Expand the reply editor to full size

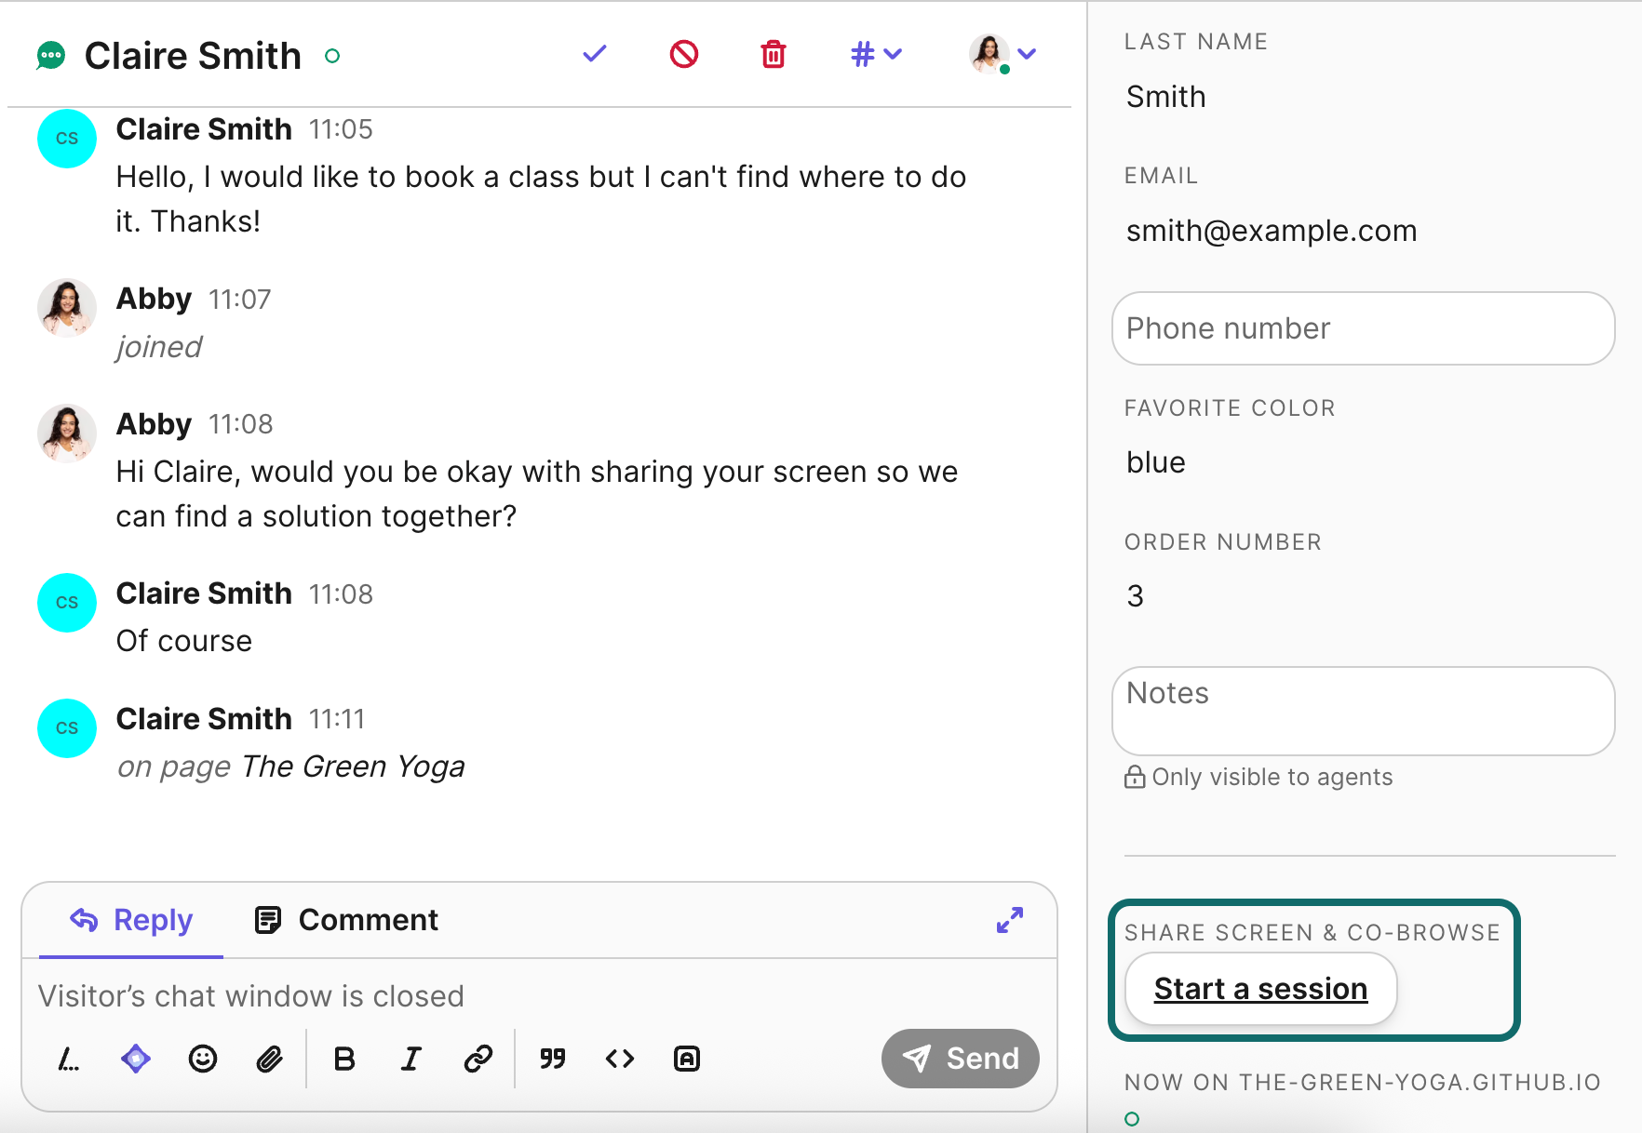click(x=1009, y=920)
